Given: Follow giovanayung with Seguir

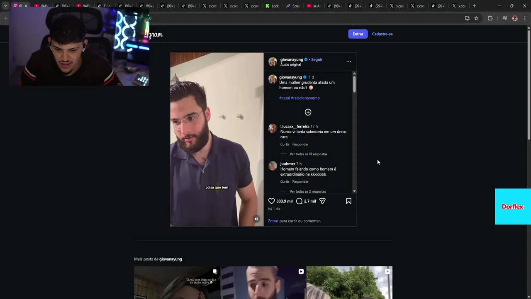Looking at the screenshot, I should pos(317,59).
